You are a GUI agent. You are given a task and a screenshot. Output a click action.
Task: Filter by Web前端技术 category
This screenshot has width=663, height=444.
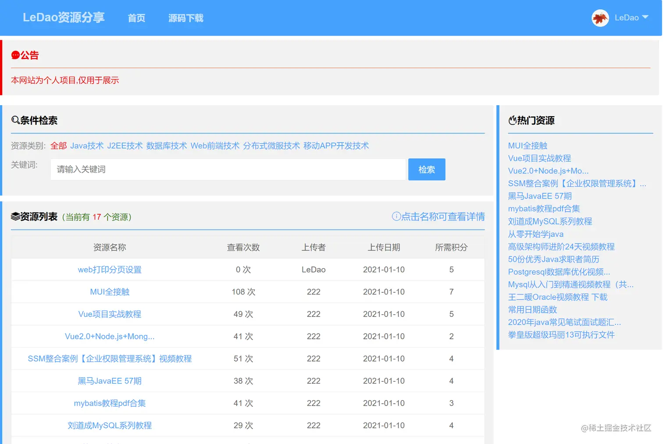[x=215, y=146]
